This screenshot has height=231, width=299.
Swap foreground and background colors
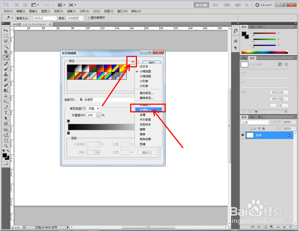pos(8,151)
